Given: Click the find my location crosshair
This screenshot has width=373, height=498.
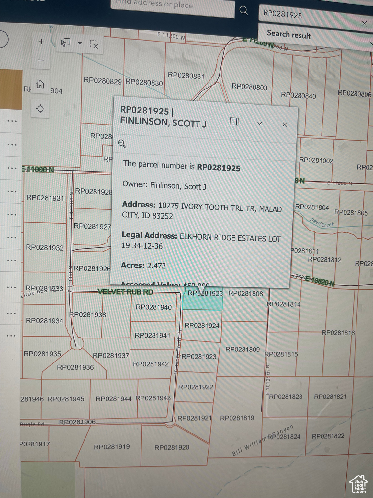Looking at the screenshot, I should (x=40, y=109).
